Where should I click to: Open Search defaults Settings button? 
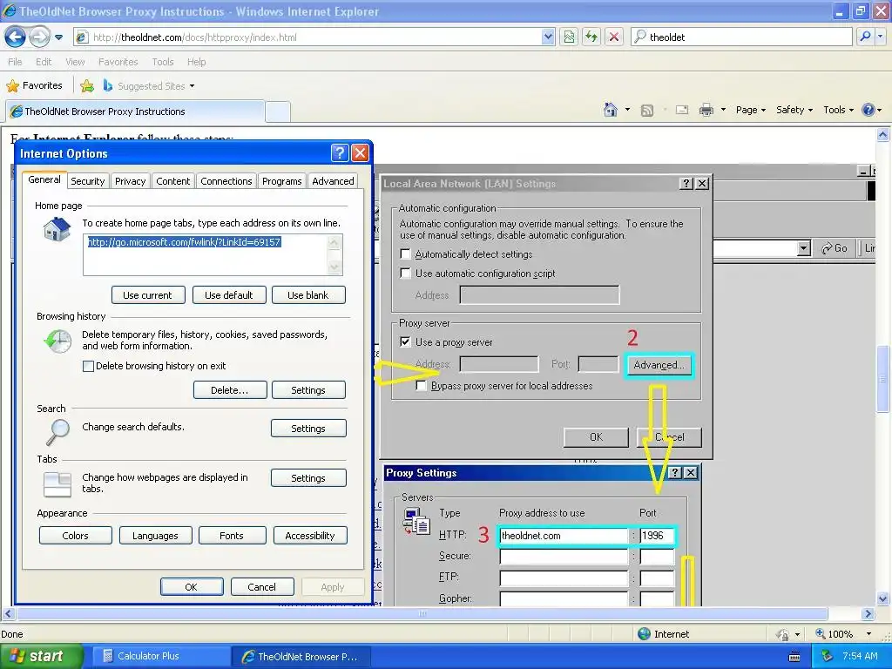coord(308,429)
